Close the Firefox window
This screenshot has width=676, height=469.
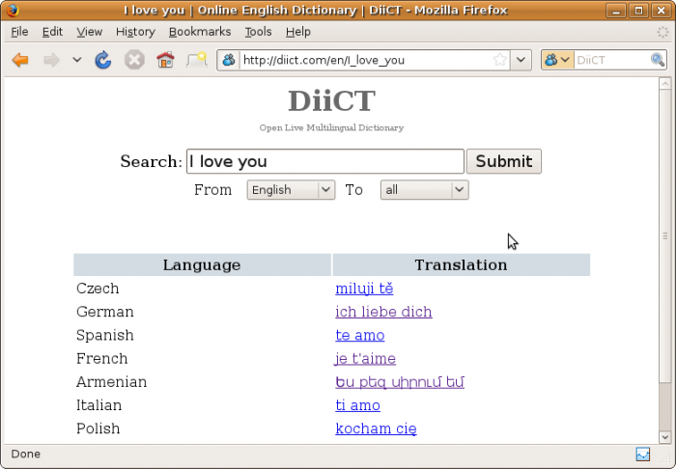(x=661, y=11)
